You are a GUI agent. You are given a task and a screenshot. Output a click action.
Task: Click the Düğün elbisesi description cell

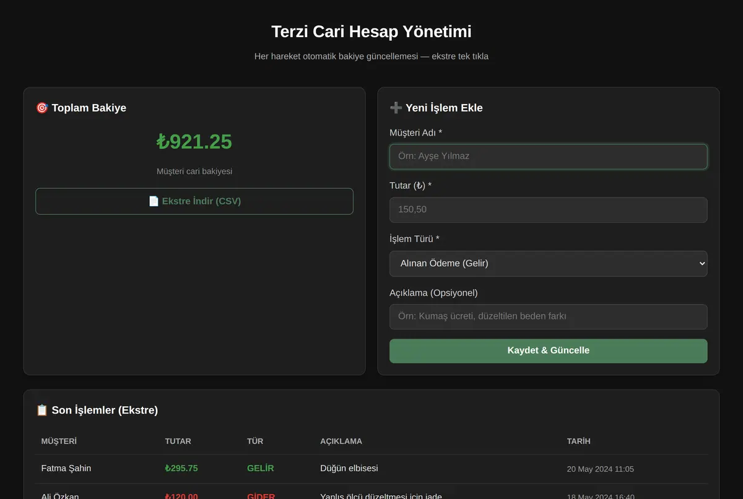coord(349,469)
